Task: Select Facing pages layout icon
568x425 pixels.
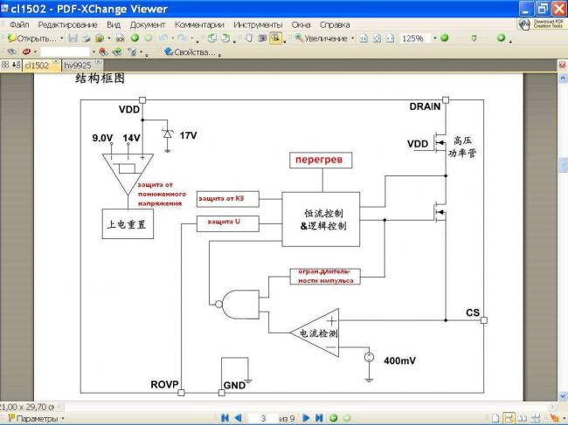Action: click(523, 419)
